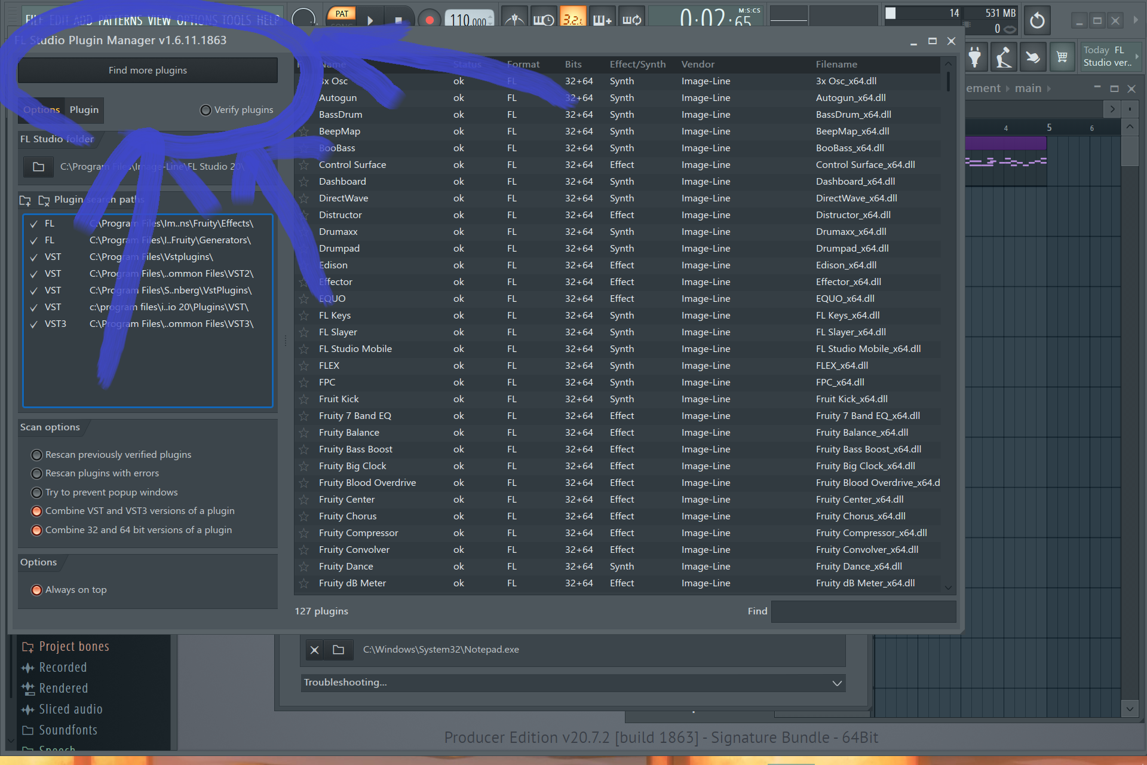Open the Soundfonts browser folder

(x=68, y=730)
